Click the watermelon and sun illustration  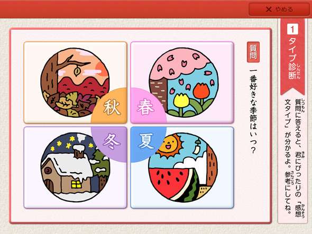pyautogui.click(x=183, y=167)
